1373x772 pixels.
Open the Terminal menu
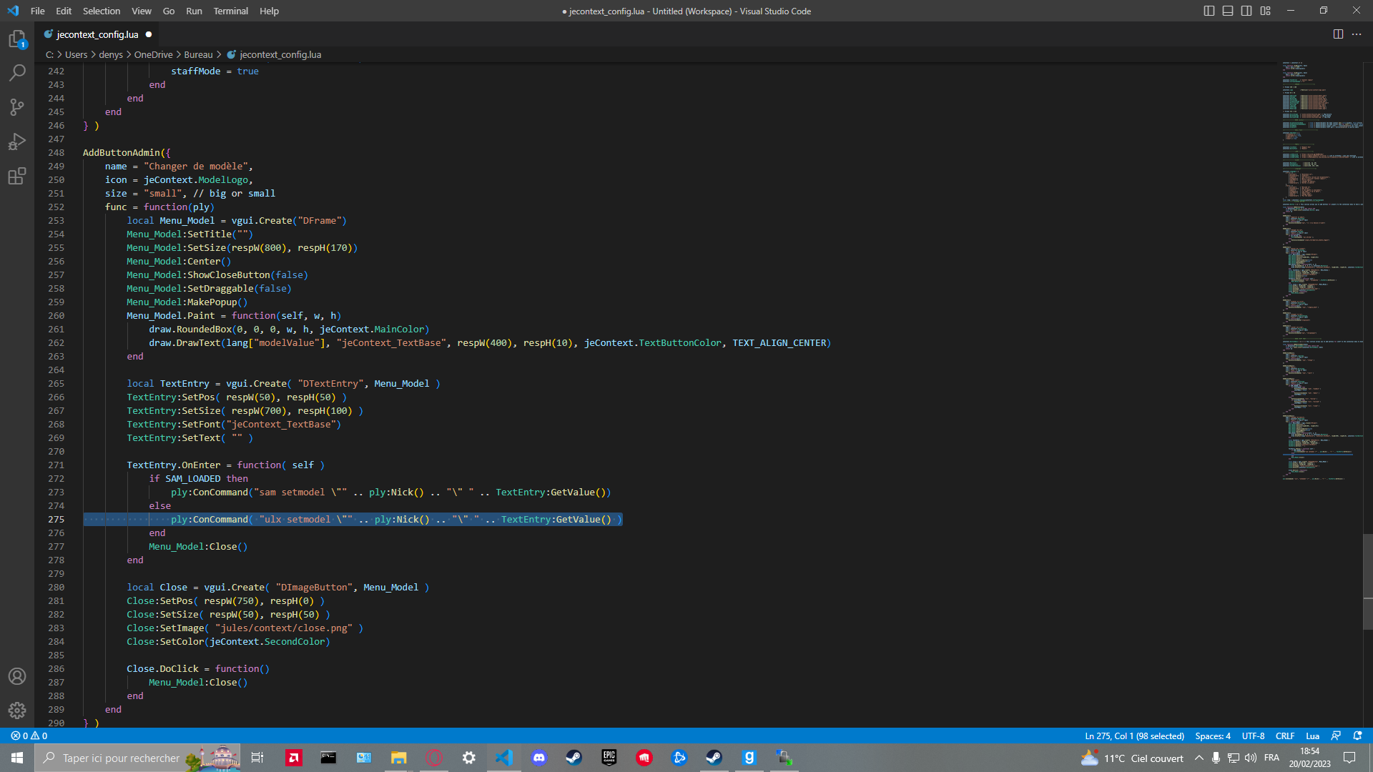click(x=231, y=11)
